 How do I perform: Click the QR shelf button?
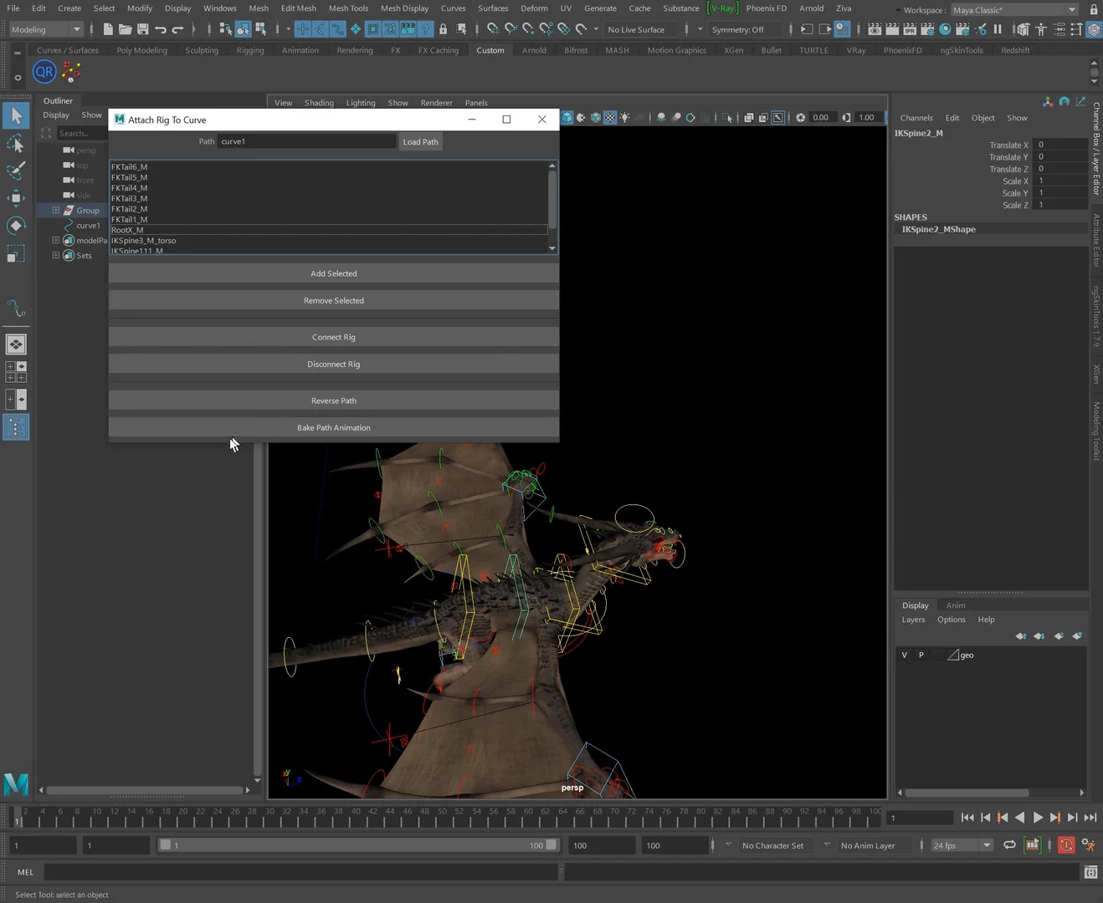point(44,72)
